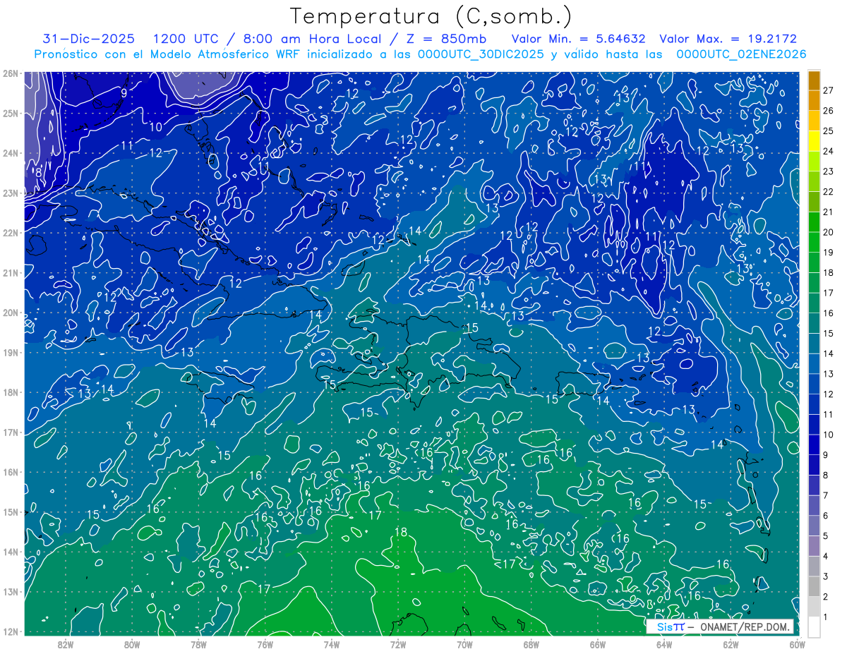Screen dimensions: 847x654
Task: Click the topmost brown-orange legend segment
Action: (x=814, y=80)
